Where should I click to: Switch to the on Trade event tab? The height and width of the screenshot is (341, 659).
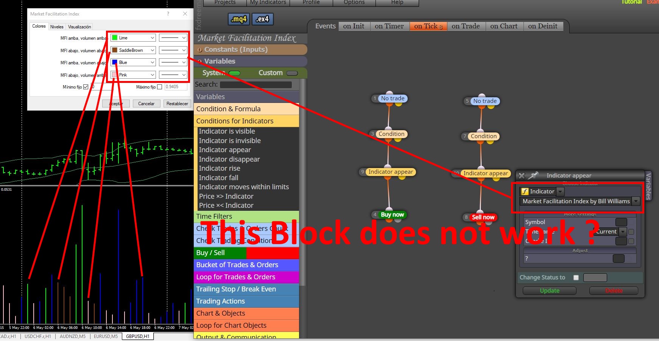(x=466, y=26)
